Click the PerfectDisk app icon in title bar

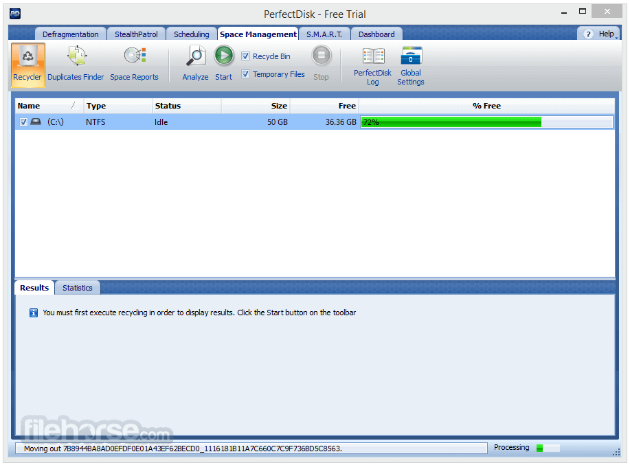click(15, 14)
